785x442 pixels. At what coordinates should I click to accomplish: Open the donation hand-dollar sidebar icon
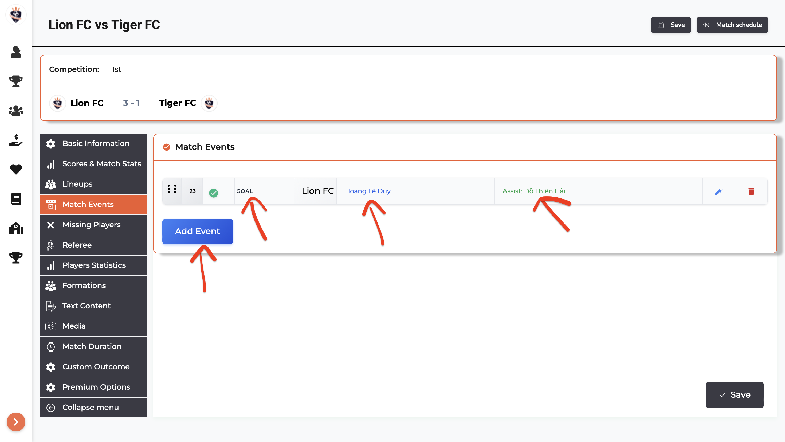pyautogui.click(x=16, y=140)
